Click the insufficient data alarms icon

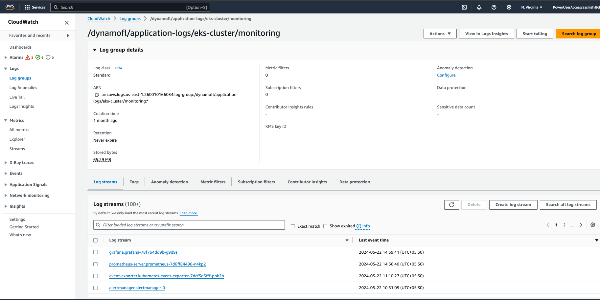pyautogui.click(x=48, y=57)
